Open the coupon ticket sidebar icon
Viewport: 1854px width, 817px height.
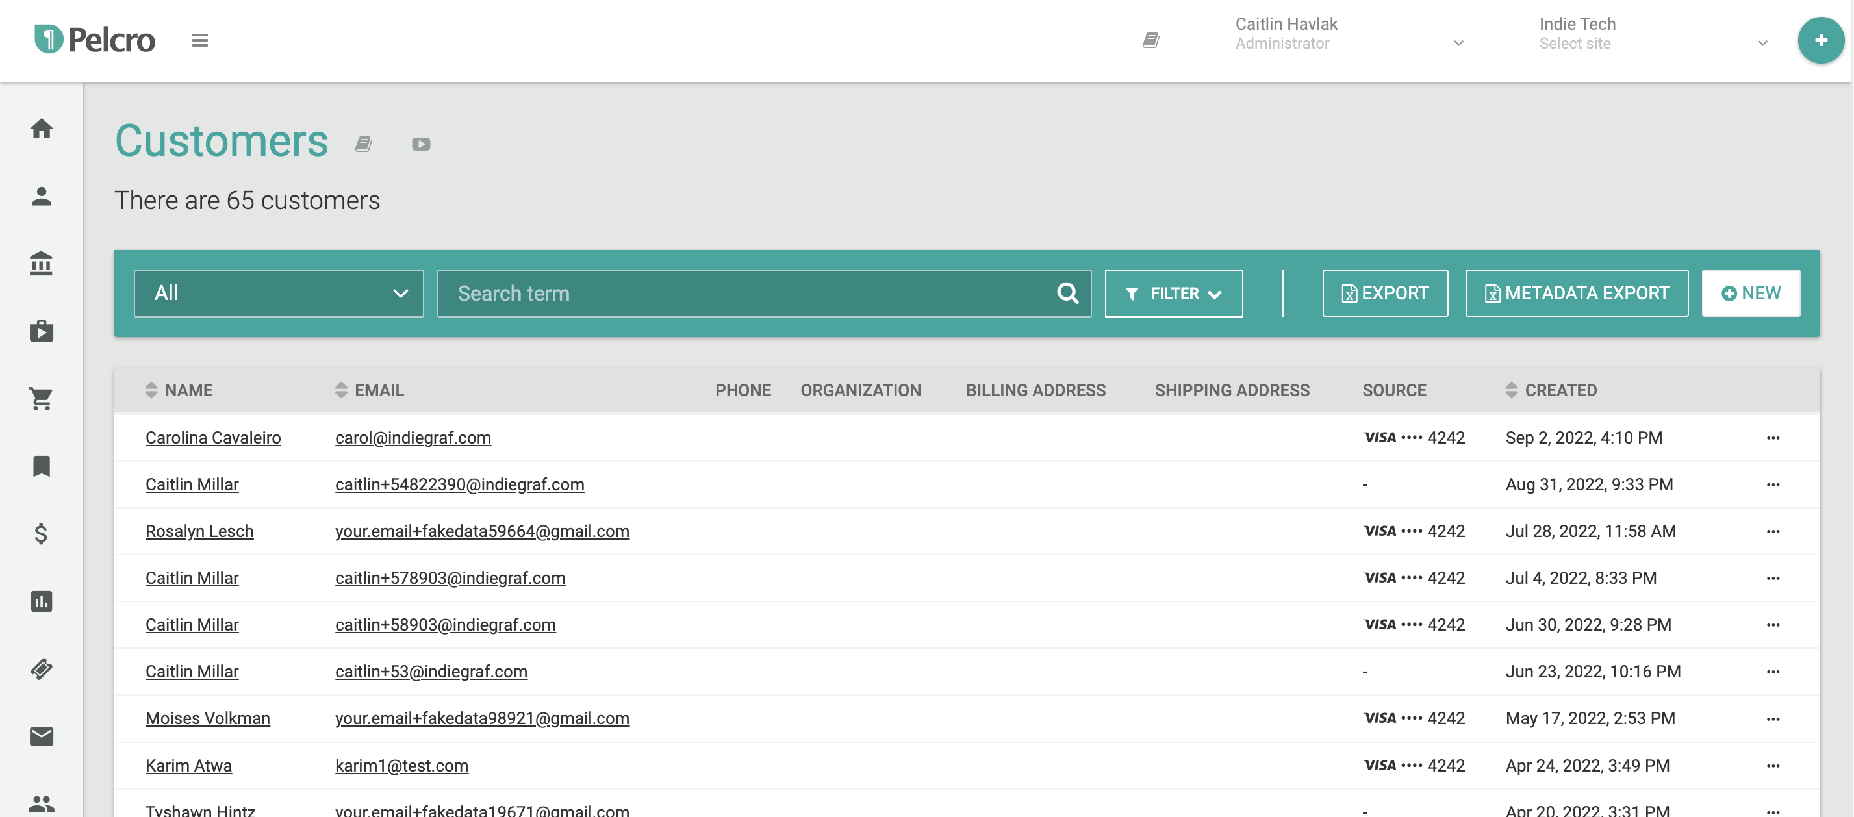tap(41, 669)
